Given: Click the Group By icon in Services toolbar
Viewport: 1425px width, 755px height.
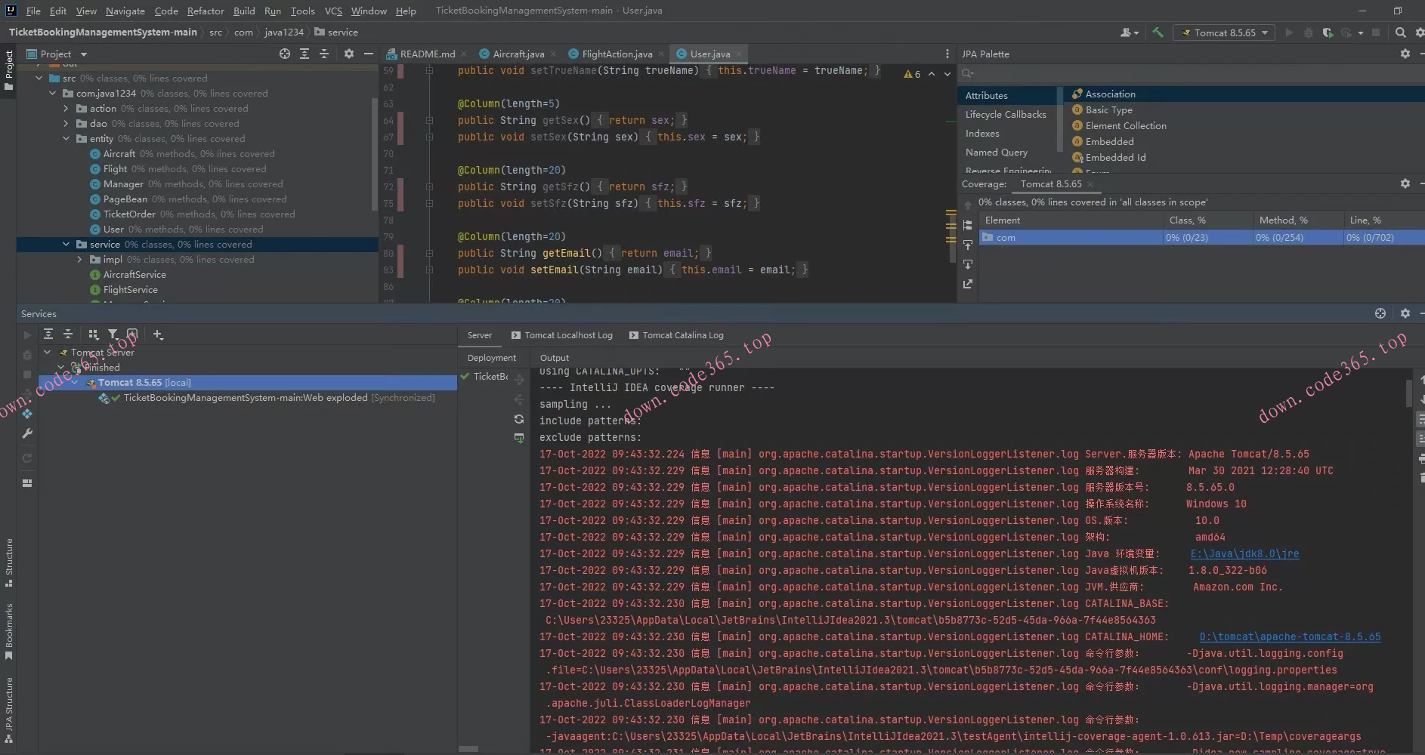Looking at the screenshot, I should tap(93, 334).
